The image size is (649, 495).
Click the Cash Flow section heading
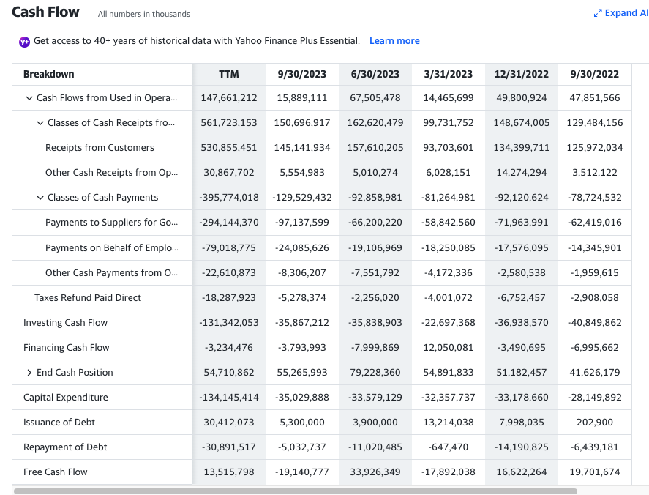[45, 12]
